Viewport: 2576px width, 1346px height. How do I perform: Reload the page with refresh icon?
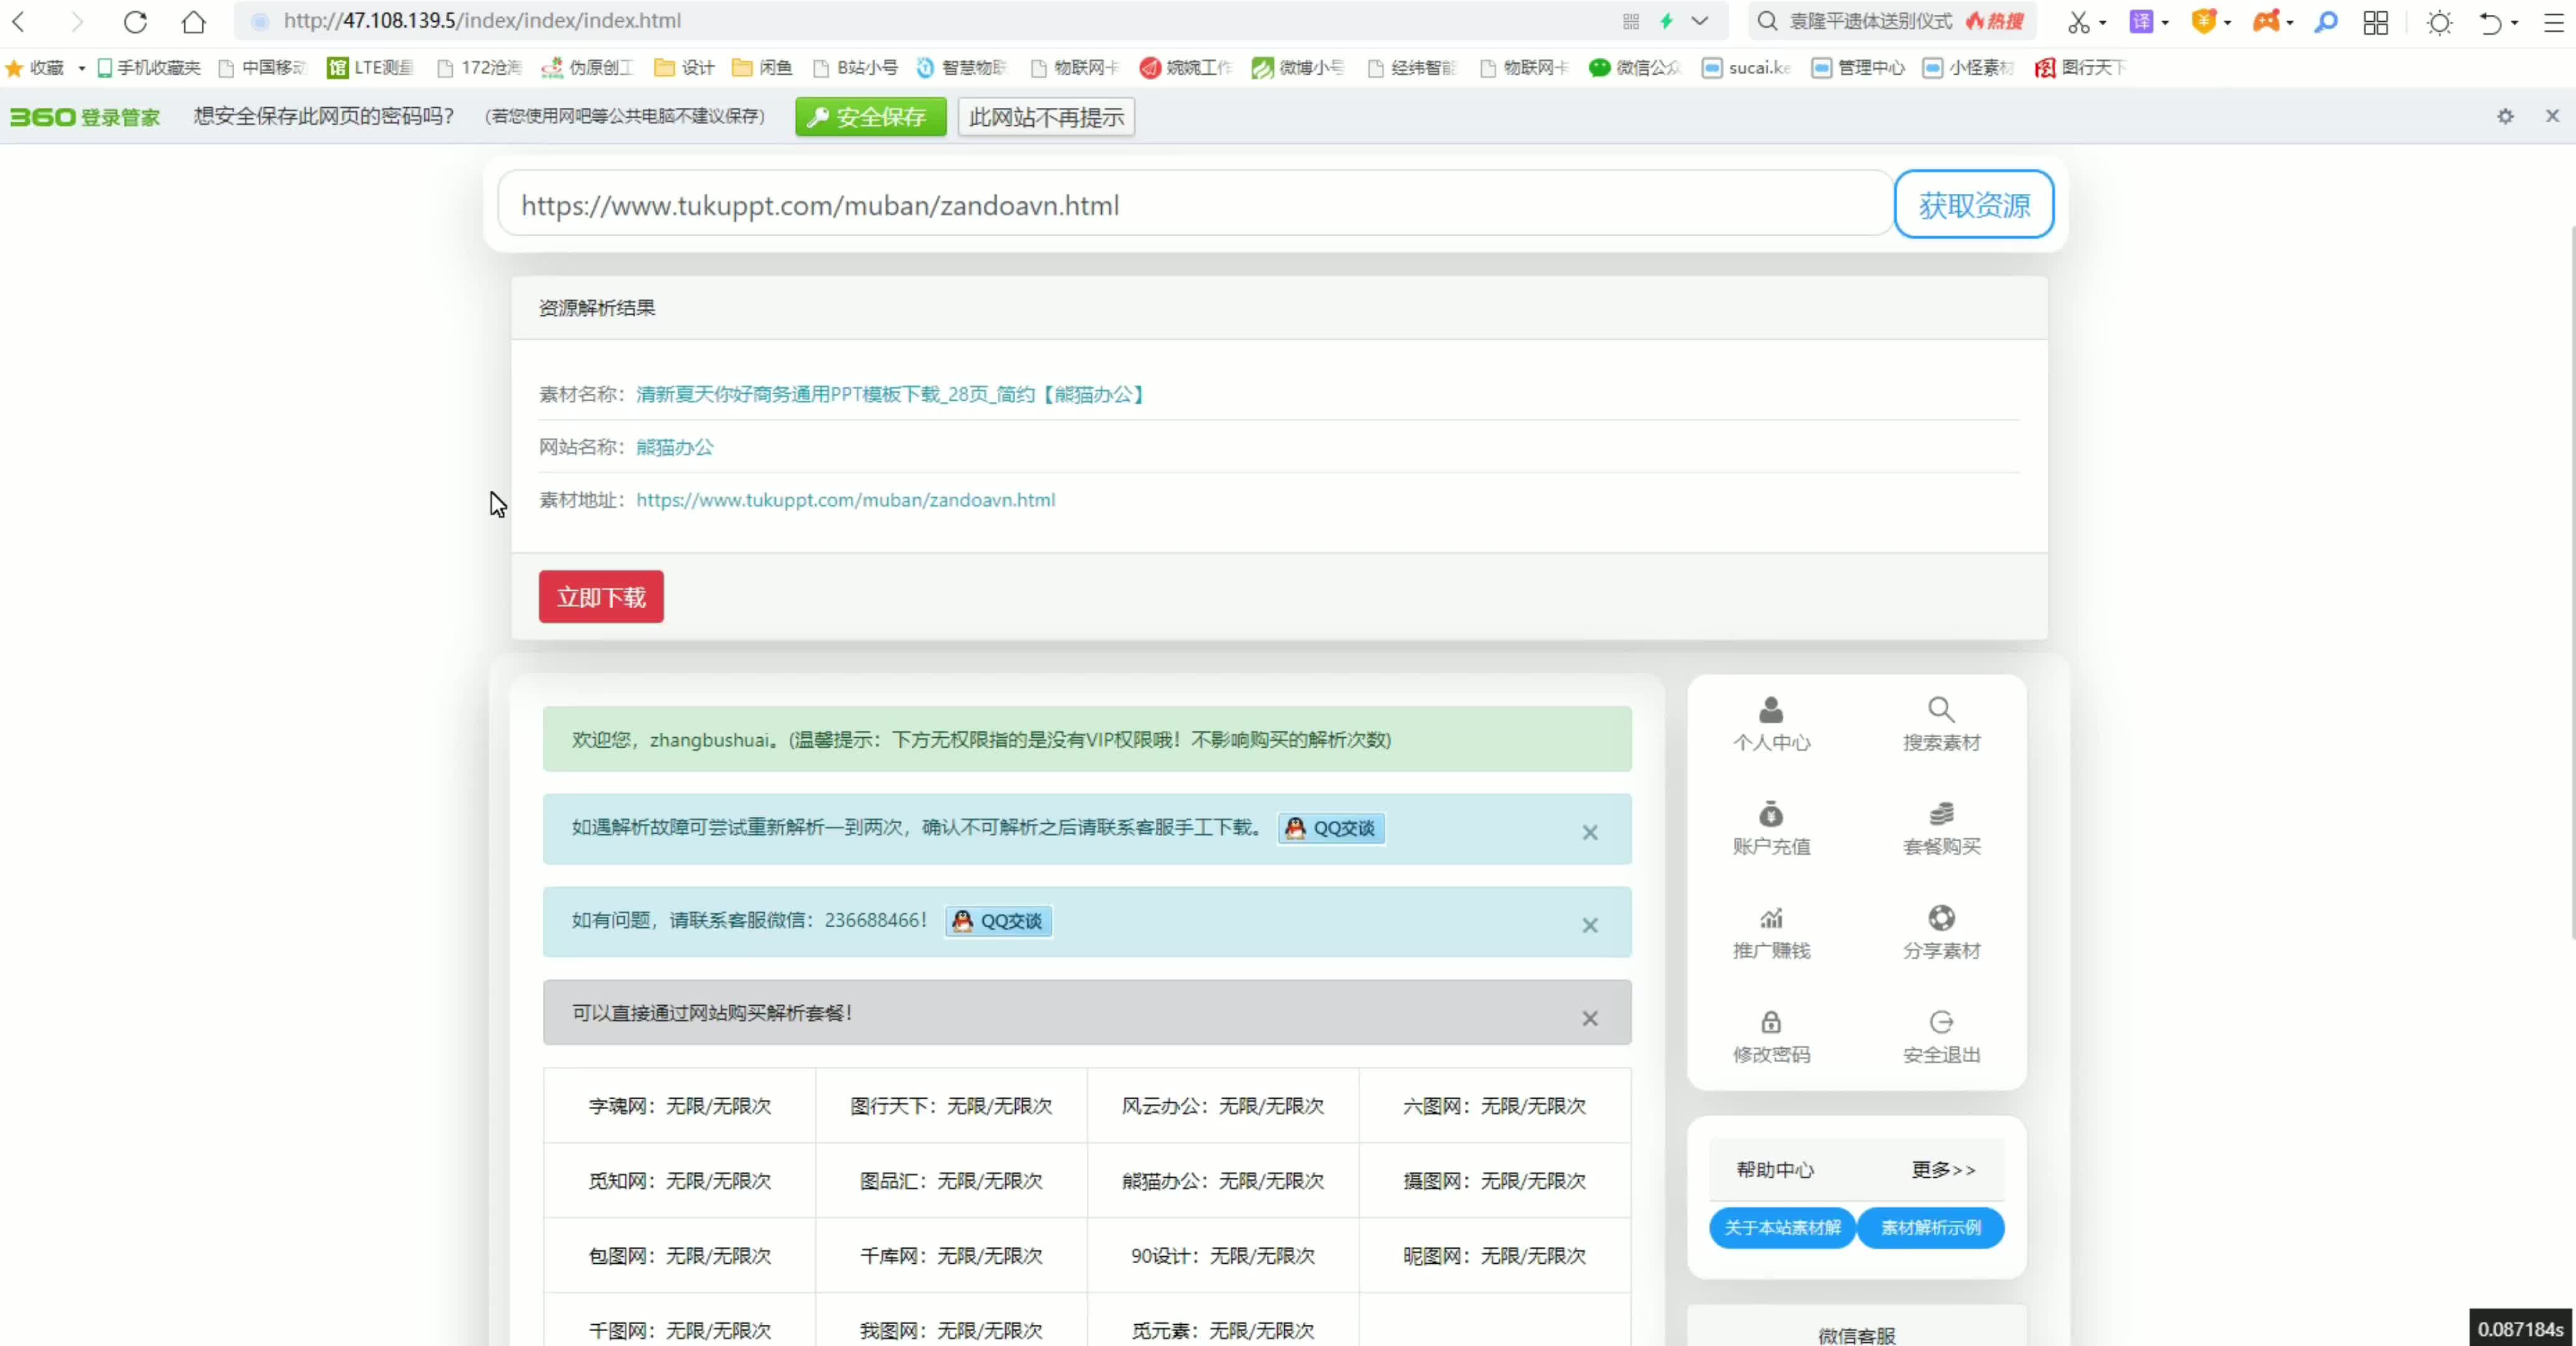click(x=135, y=21)
